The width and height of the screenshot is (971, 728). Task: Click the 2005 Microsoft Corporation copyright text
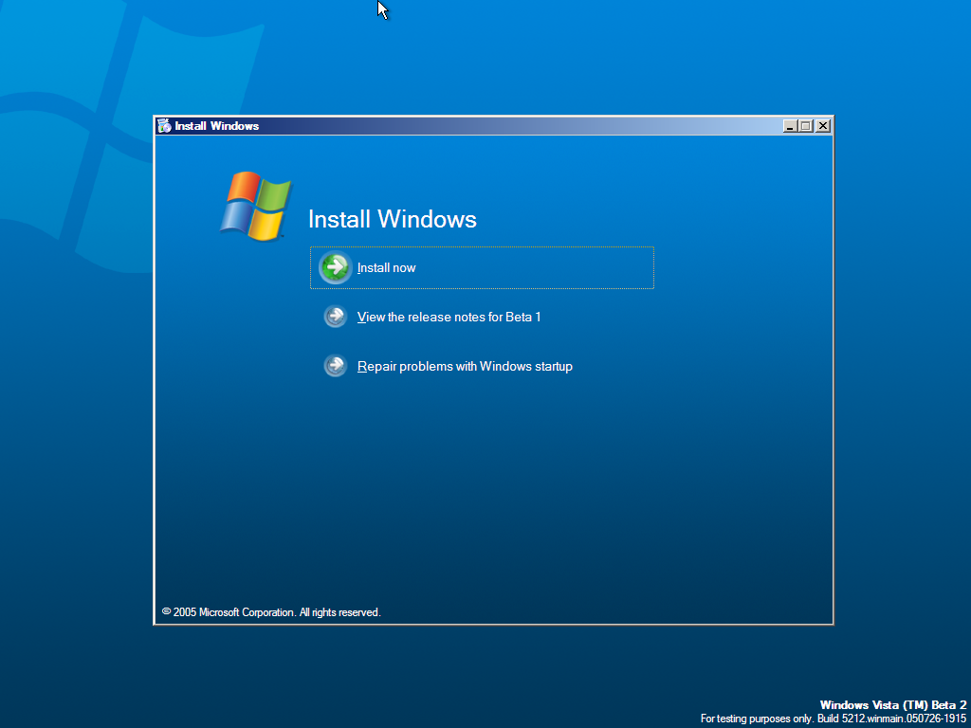[271, 612]
